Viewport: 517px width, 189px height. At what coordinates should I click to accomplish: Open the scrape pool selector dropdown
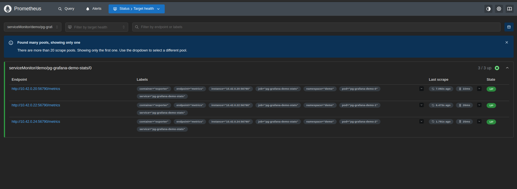pos(33,27)
